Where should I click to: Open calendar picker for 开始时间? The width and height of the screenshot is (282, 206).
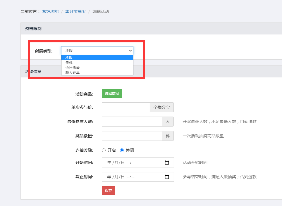(167, 162)
